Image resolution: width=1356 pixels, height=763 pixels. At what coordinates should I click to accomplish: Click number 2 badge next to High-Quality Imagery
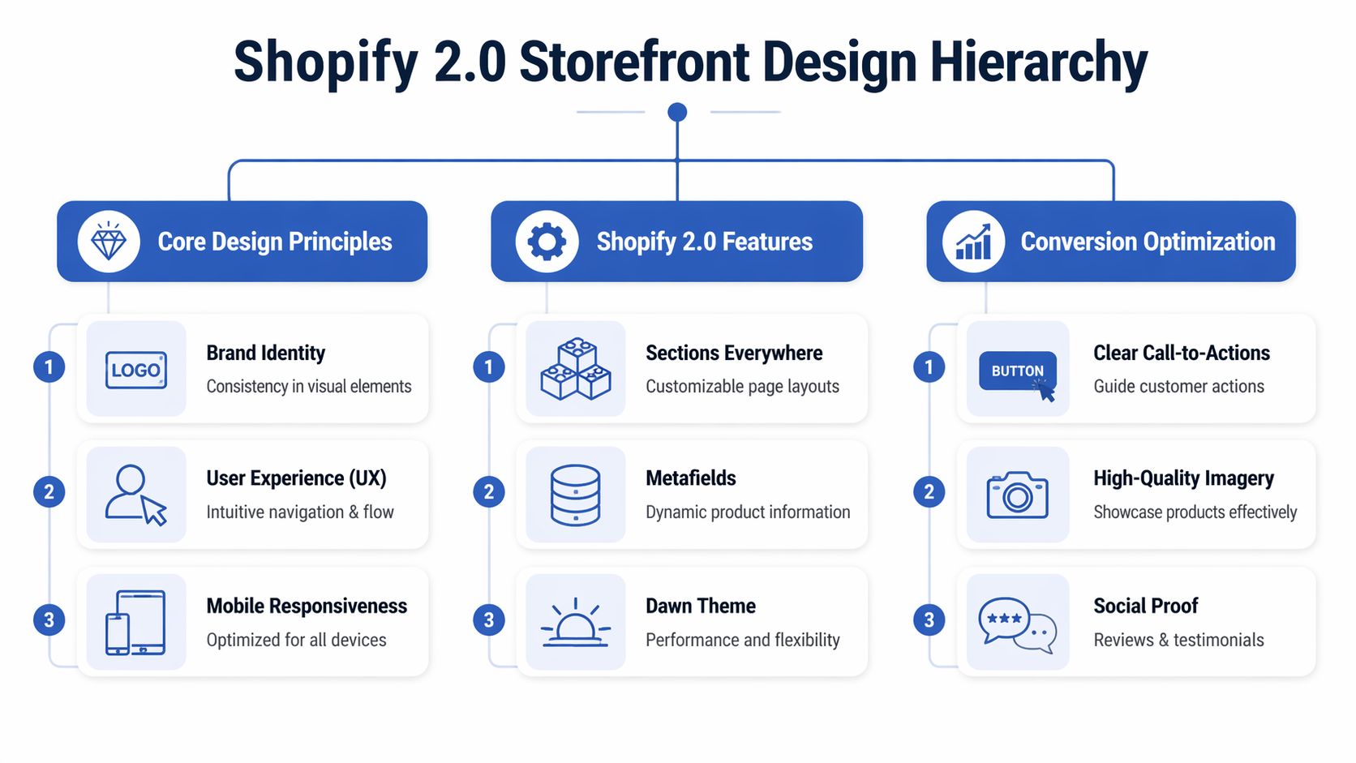coord(929,491)
